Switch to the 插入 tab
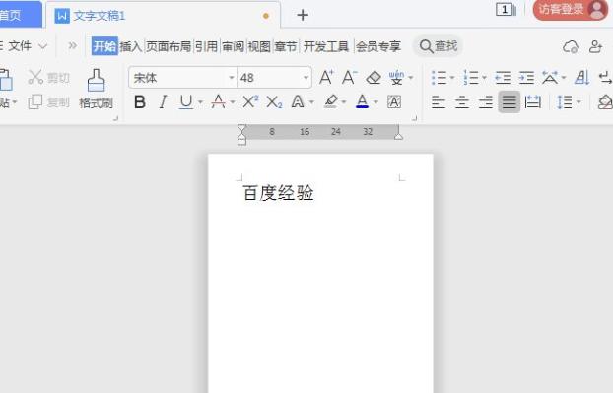The height and width of the screenshot is (393, 613). 130,46
